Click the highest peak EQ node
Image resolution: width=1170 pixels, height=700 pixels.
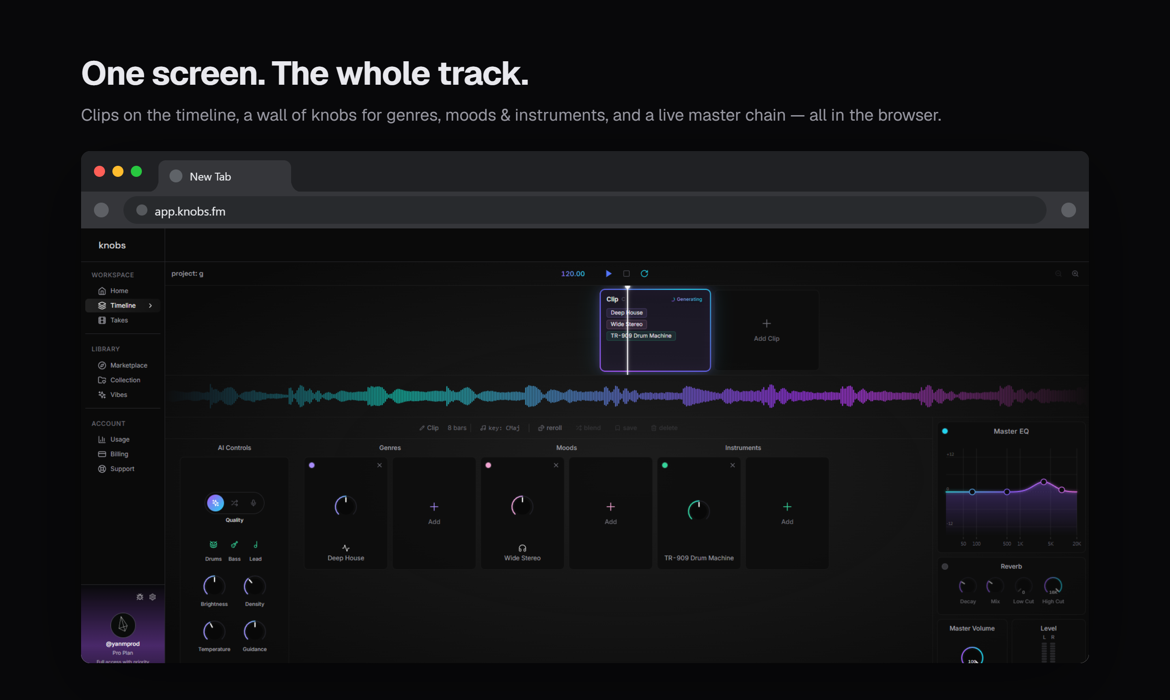coord(1044,482)
